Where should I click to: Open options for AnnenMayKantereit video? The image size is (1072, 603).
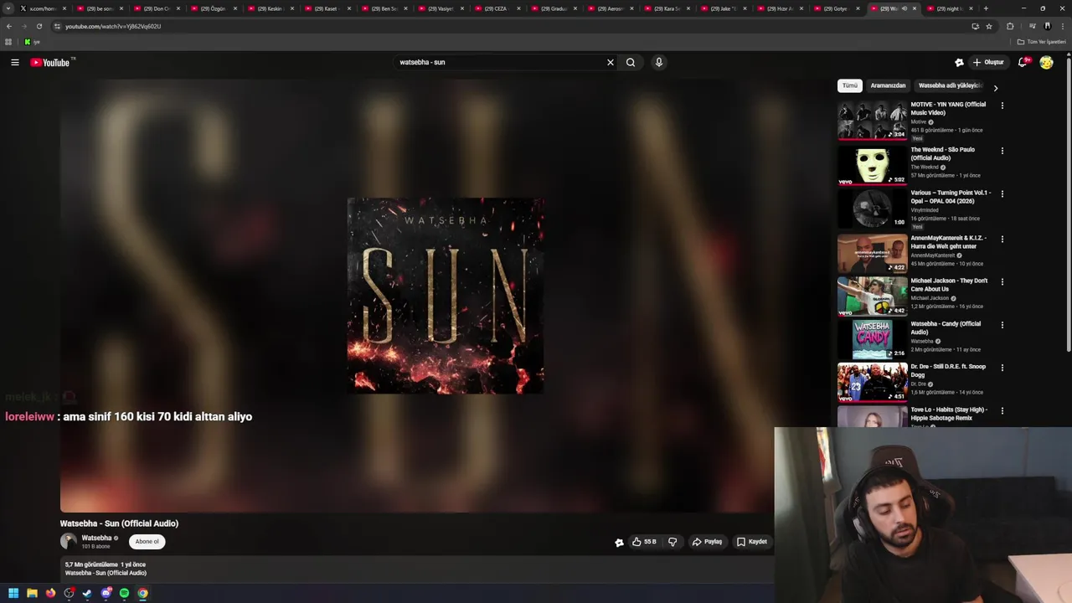(1002, 239)
